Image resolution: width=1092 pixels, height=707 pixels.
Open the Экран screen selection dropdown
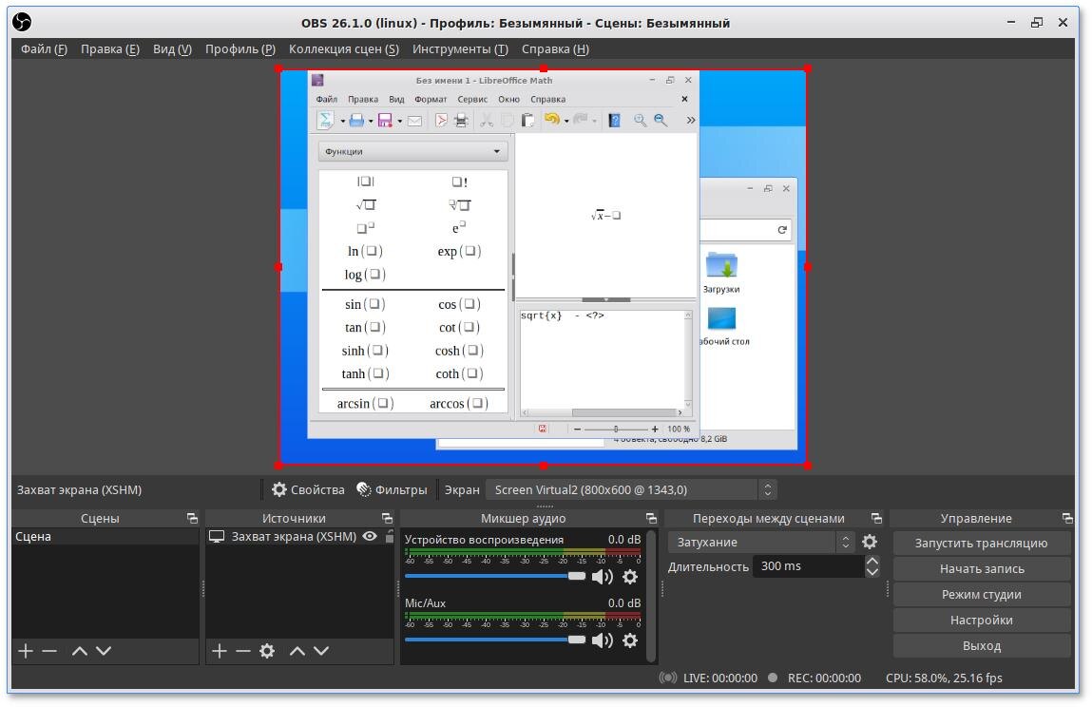632,489
